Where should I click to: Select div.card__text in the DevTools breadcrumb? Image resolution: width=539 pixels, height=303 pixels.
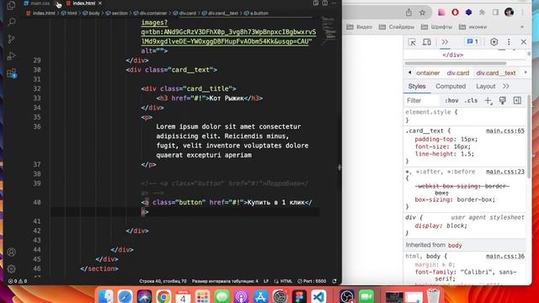point(496,73)
